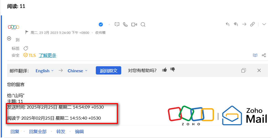Click the chat message icon in header

pyautogui.click(x=117, y=24)
